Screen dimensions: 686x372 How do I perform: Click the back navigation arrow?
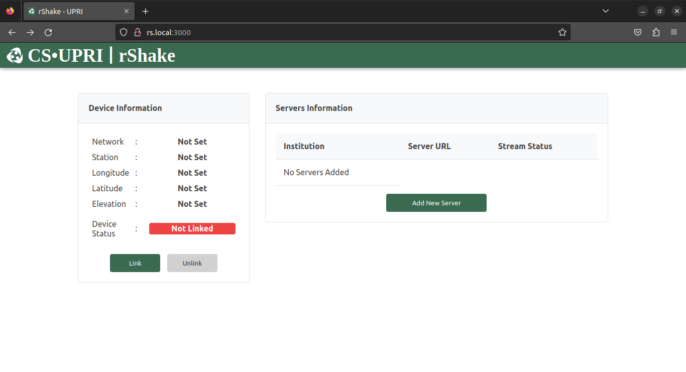[12, 32]
